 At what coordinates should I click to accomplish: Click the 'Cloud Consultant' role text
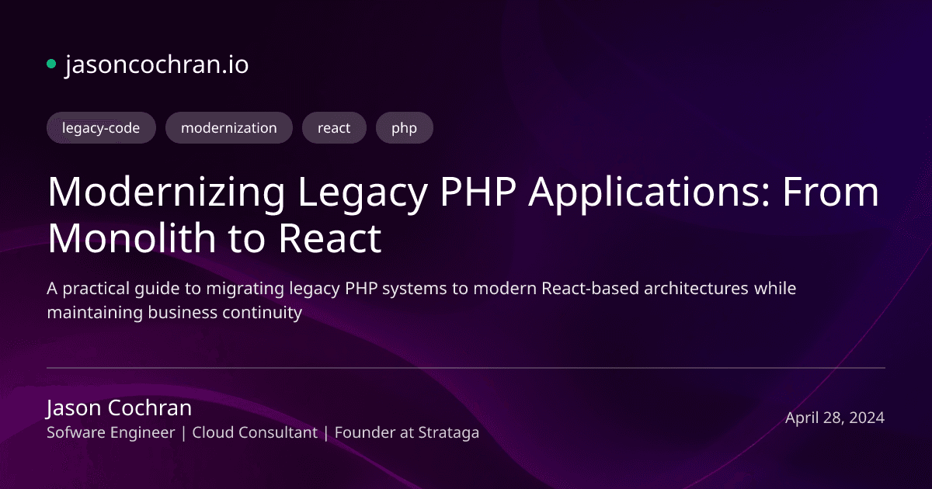click(254, 432)
